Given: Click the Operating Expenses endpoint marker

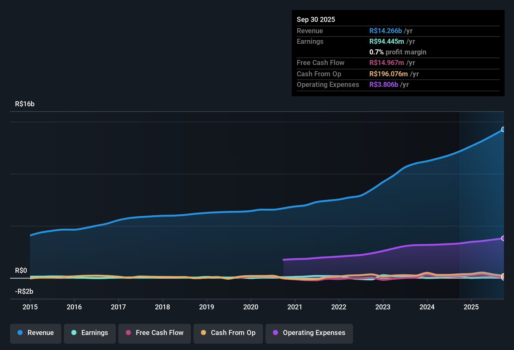Looking at the screenshot, I should pos(503,238).
